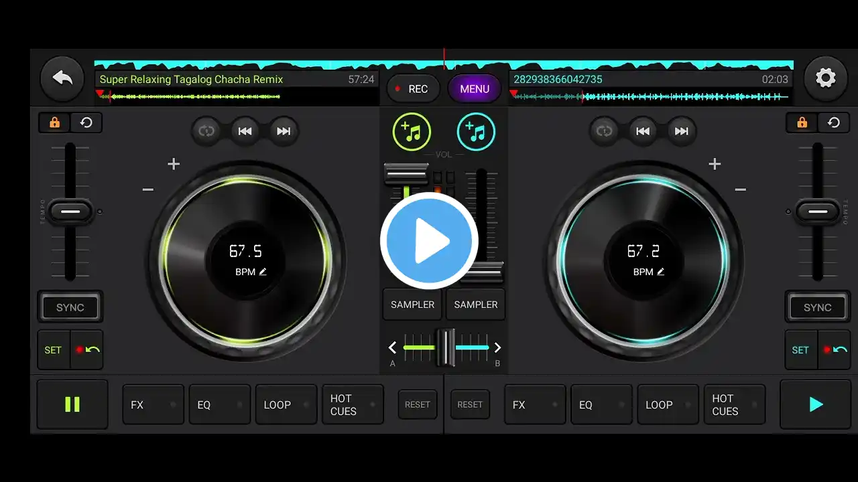The height and width of the screenshot is (482, 858).
Task: Nudge crossfader toward deck A arrow
Action: click(392, 347)
